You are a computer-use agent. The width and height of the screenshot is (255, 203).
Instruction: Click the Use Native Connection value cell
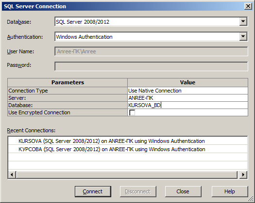[187, 91]
